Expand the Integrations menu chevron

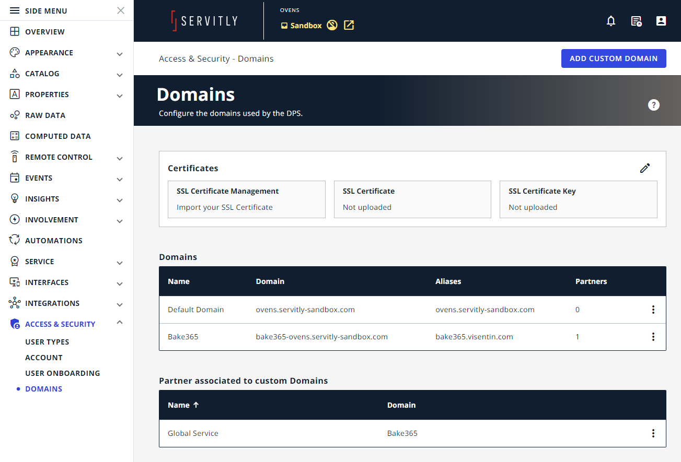(x=120, y=304)
